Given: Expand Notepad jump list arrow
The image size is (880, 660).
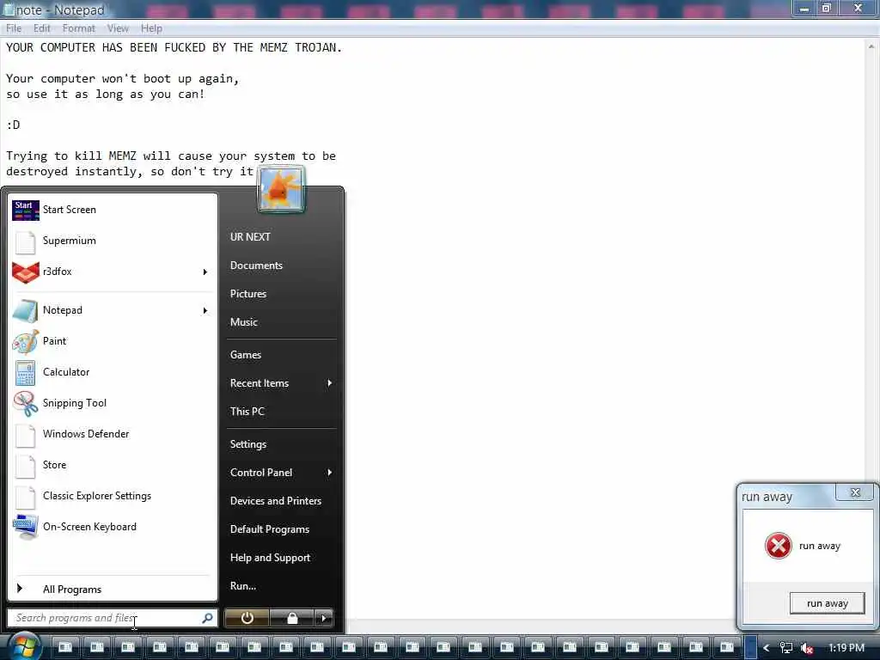Looking at the screenshot, I should [x=205, y=310].
